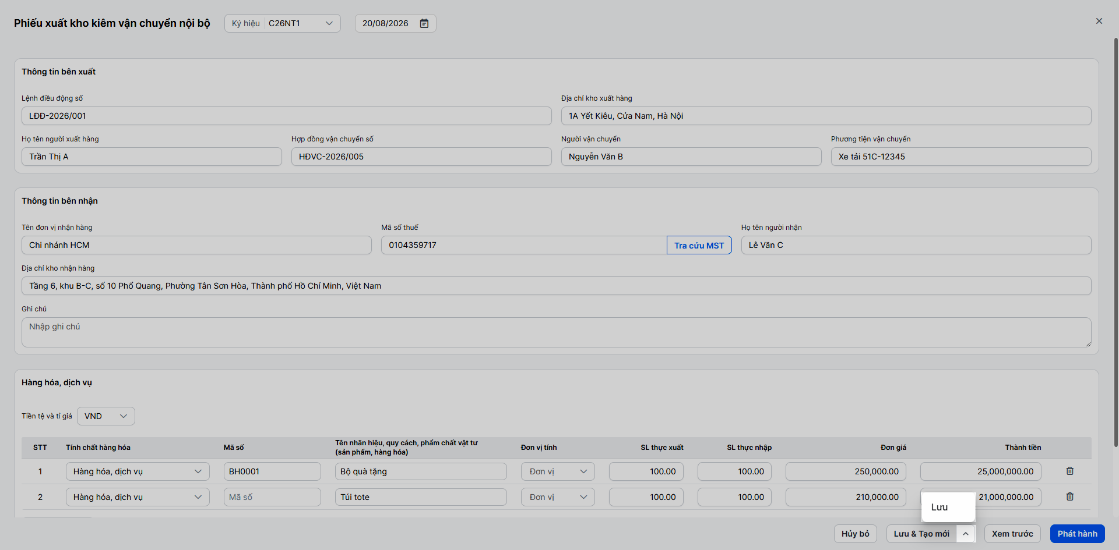Edit the product name Bộ quà tặng
Image resolution: width=1119 pixels, height=550 pixels.
[421, 471]
